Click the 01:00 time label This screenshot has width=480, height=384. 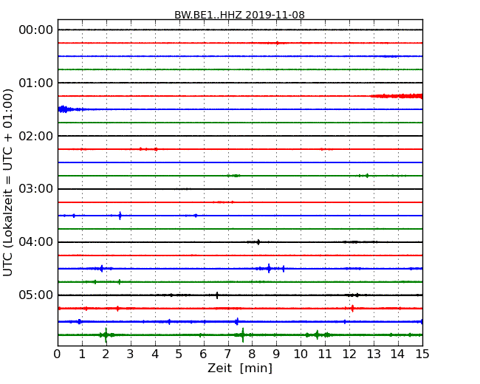[36, 83]
